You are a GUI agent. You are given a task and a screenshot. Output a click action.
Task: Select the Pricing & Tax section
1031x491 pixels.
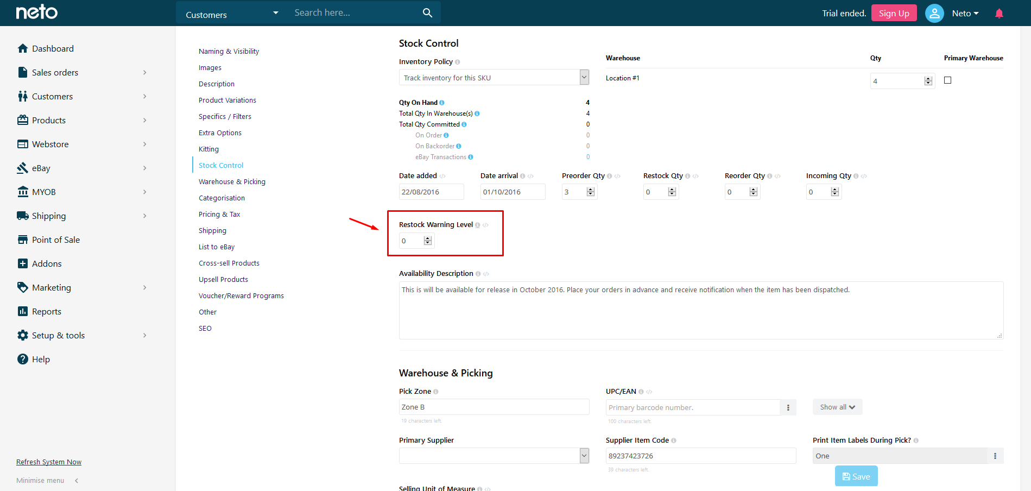[219, 213]
